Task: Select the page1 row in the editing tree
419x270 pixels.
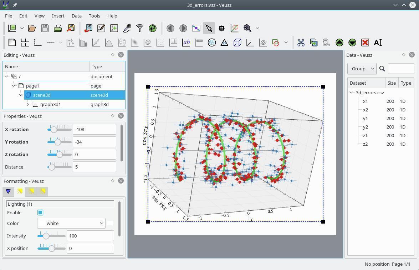Action: pyautogui.click(x=64, y=86)
